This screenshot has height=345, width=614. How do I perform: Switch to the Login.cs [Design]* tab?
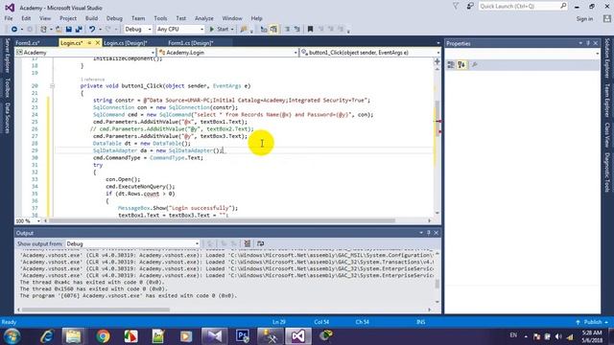(x=126, y=43)
